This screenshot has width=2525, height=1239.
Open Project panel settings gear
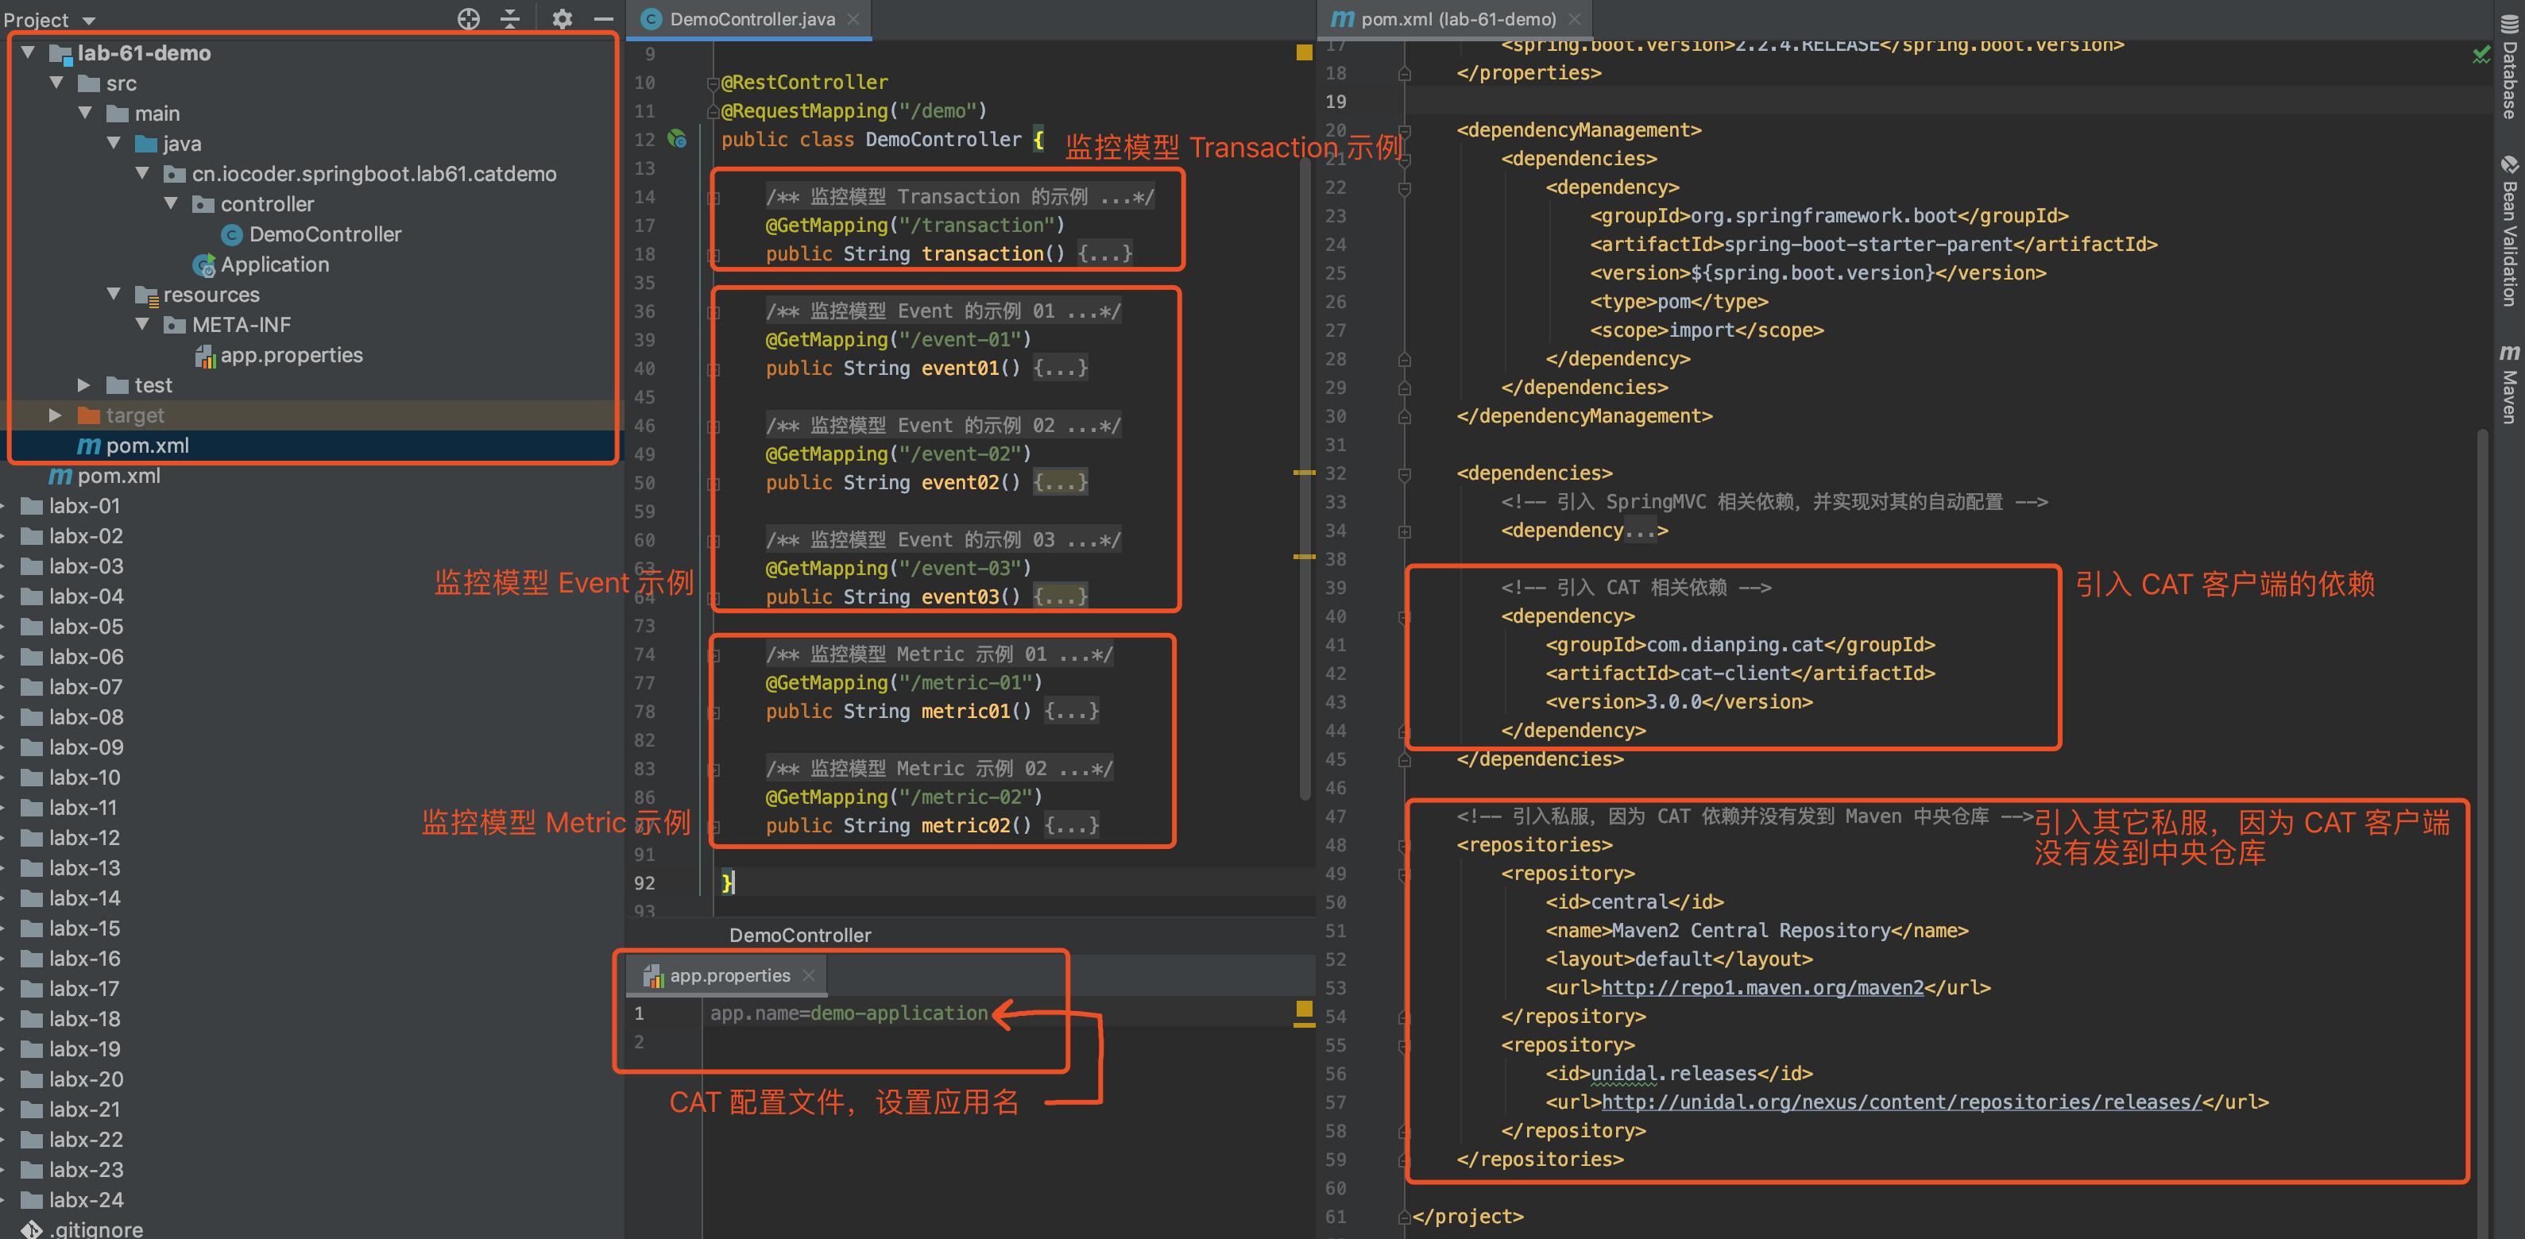pos(562,18)
